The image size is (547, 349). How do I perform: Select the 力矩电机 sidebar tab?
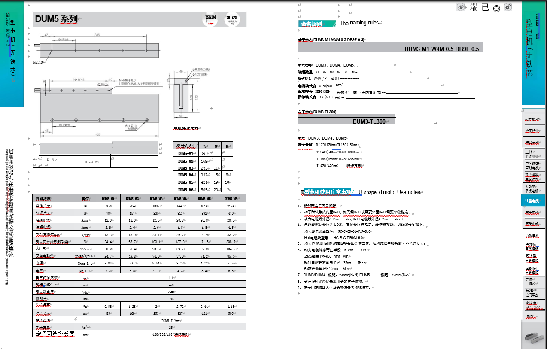533,236
